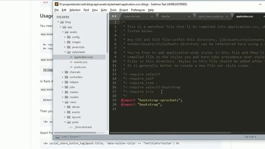Open the Goto menu
This screenshot has width=265, height=149.
click(x=104, y=10)
